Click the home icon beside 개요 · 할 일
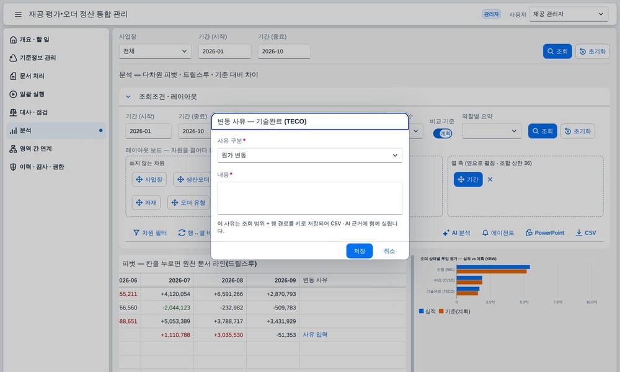620x372 pixels. pos(13,40)
